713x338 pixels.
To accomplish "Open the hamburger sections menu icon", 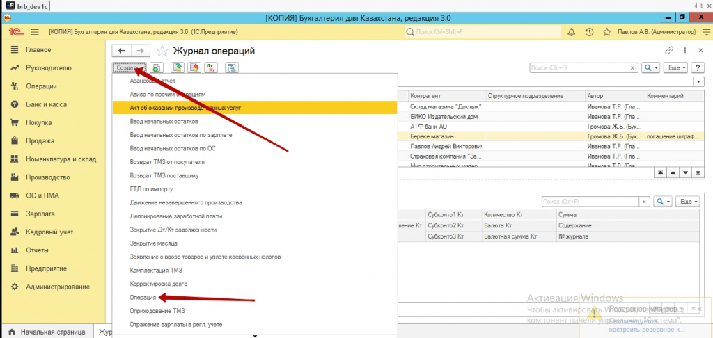I will tap(35, 32).
